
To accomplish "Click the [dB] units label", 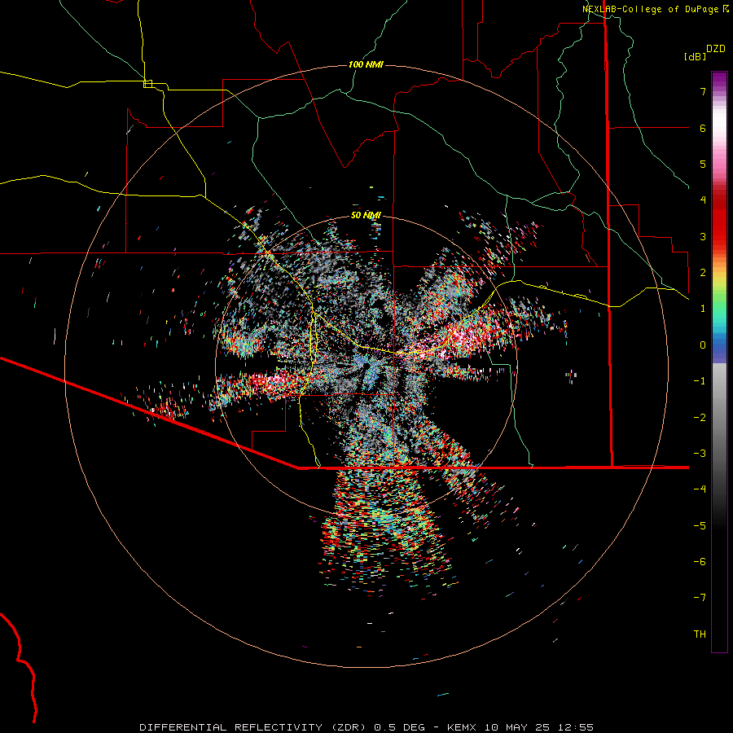I will click(695, 56).
